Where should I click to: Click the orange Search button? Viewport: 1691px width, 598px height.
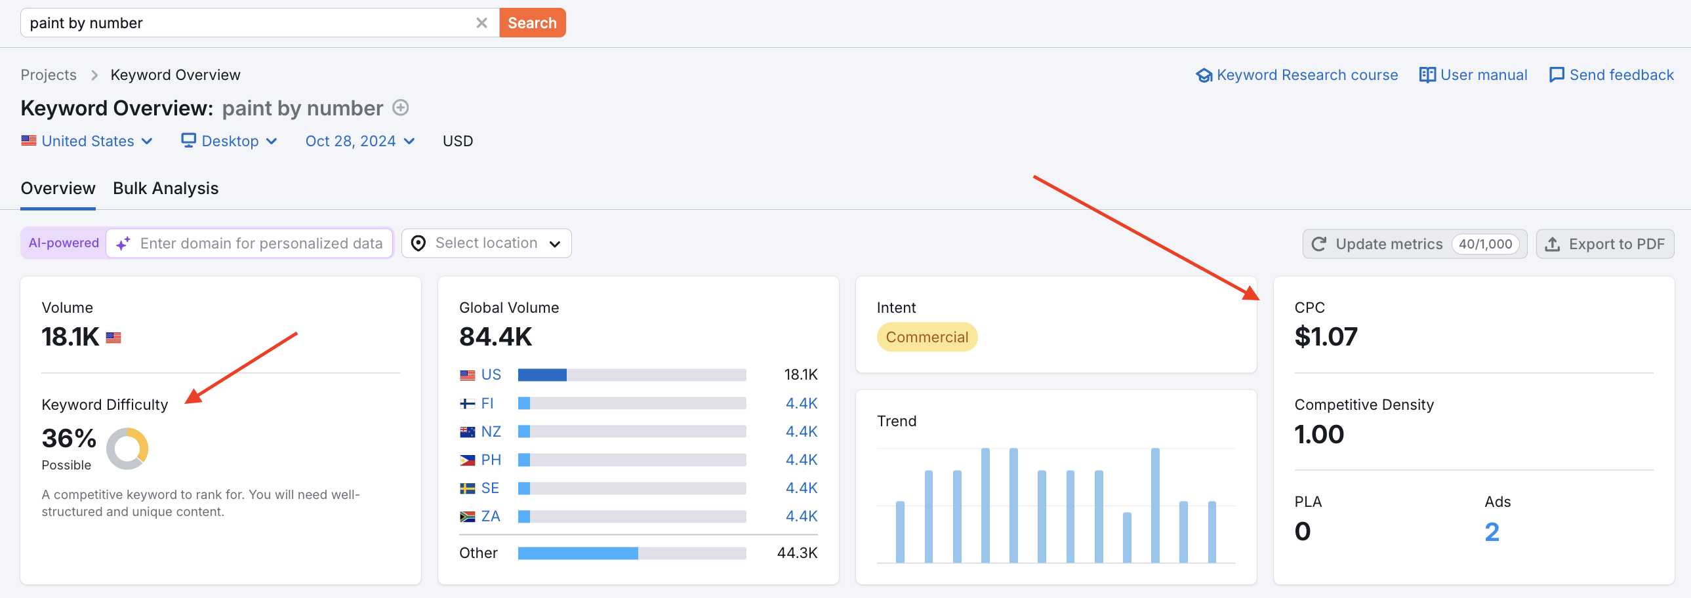pyautogui.click(x=532, y=23)
